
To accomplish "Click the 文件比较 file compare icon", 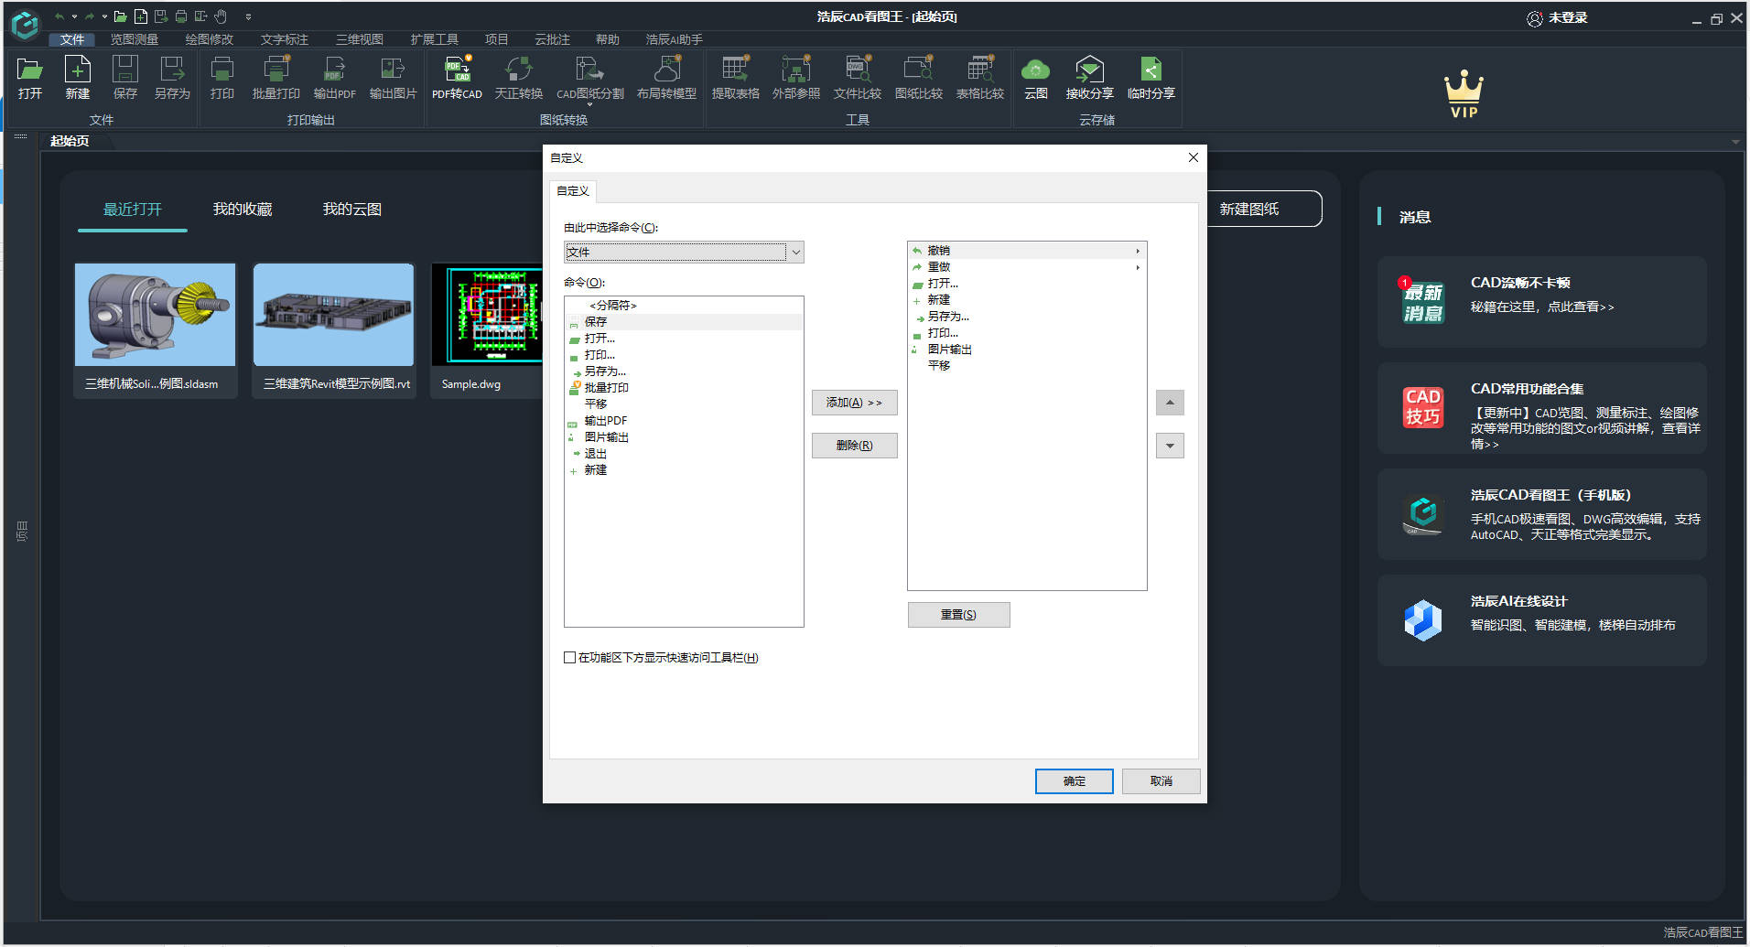I will pyautogui.click(x=858, y=78).
